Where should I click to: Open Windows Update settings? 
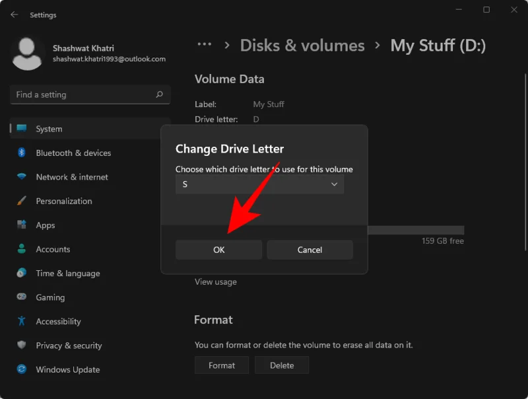(x=67, y=369)
